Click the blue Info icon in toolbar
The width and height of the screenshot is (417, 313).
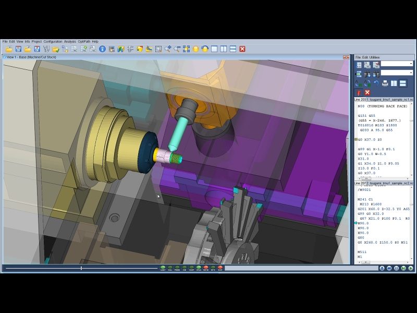pos(102,49)
